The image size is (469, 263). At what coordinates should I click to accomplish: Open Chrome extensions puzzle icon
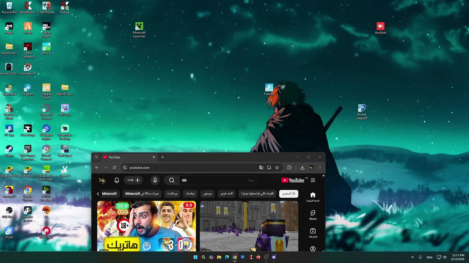[289, 168]
